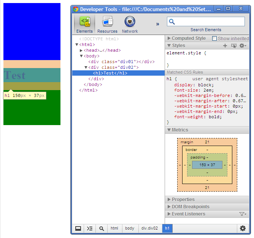Click the font-weight: bold property

[x=198, y=117]
